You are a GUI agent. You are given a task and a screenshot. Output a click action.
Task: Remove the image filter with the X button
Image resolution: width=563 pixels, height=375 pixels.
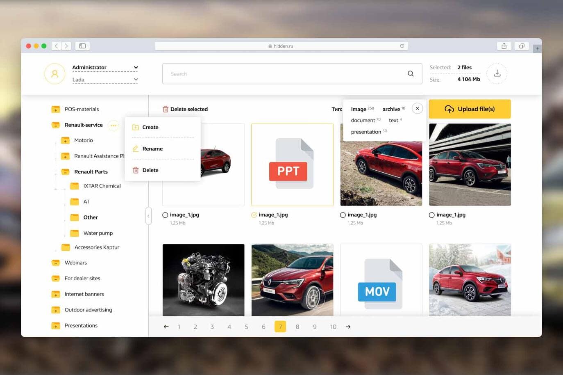click(x=417, y=108)
